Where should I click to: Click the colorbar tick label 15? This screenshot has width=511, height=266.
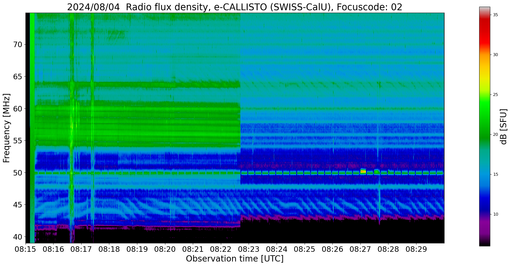(x=495, y=175)
